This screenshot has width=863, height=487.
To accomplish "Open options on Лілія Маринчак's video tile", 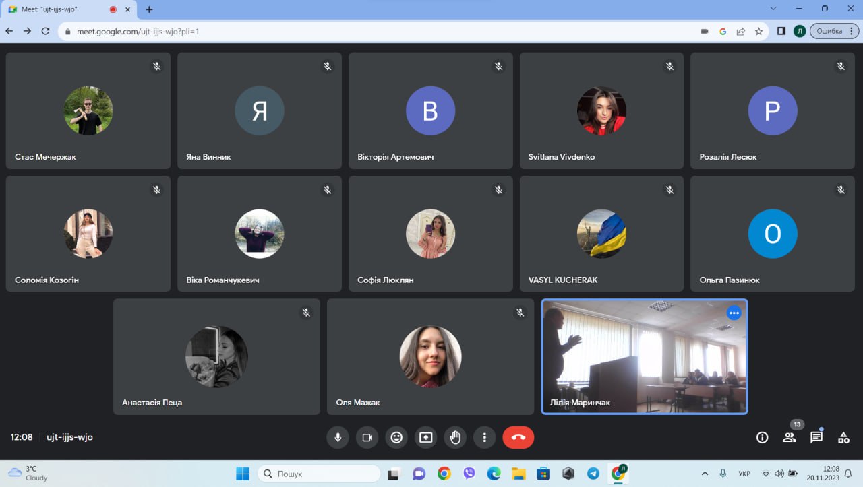I will [x=734, y=313].
